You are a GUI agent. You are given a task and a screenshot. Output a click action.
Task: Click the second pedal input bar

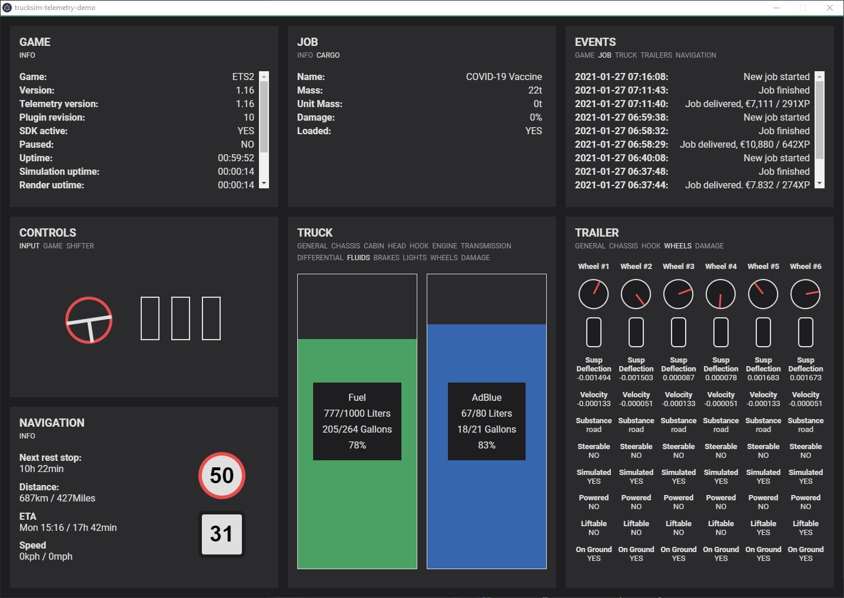181,318
